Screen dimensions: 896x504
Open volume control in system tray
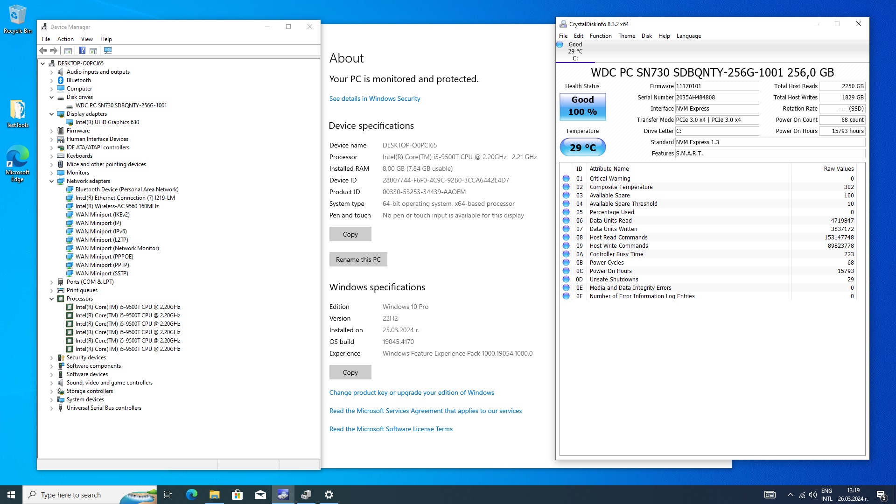[x=813, y=495]
